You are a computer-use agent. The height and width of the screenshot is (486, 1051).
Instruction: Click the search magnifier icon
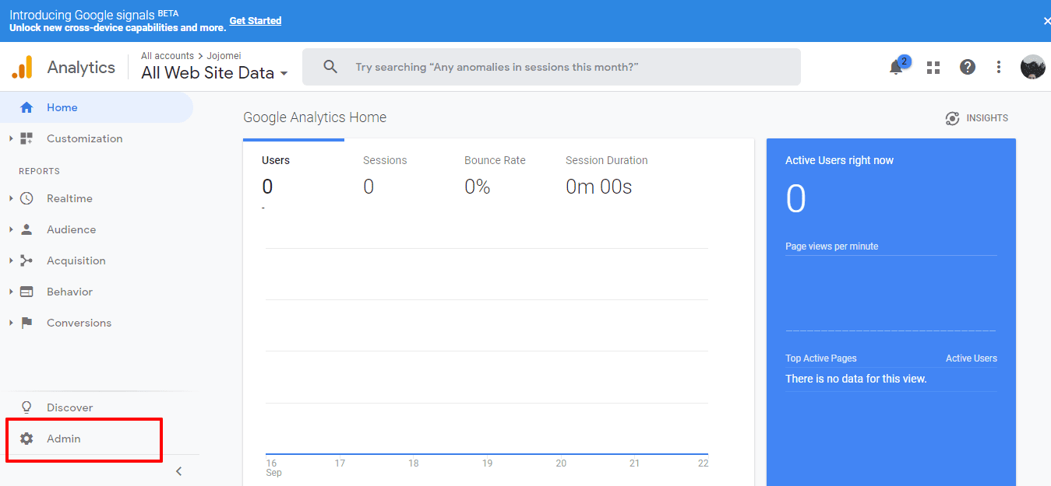[330, 67]
